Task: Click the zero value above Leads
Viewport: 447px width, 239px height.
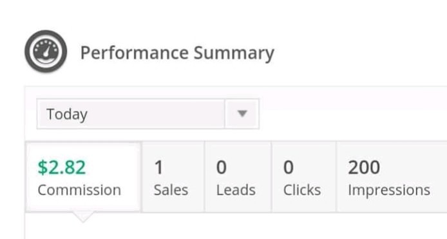Action: pos(221,167)
